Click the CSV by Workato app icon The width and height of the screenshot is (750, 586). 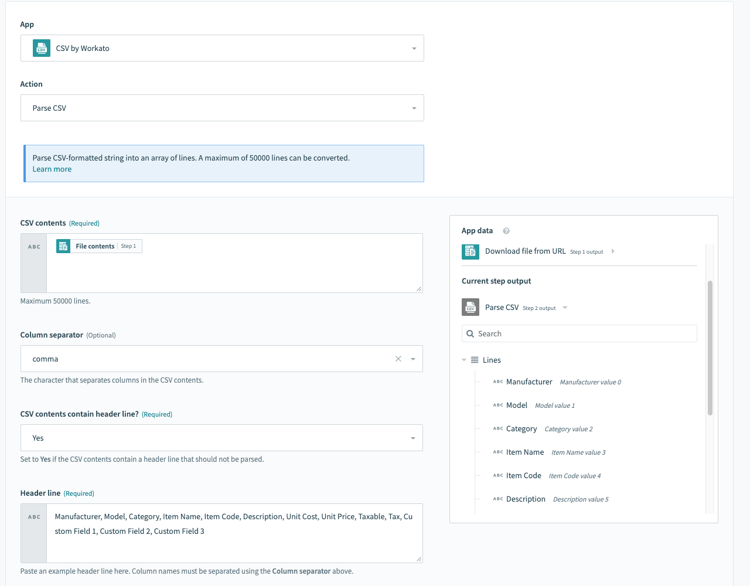click(x=41, y=47)
